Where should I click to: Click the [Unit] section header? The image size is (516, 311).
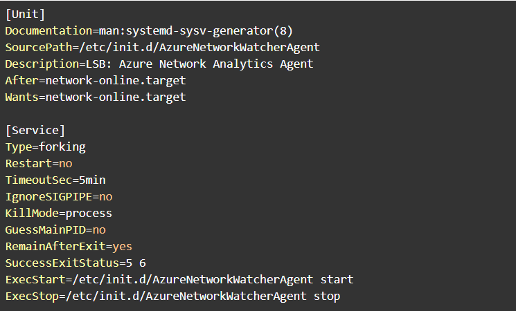point(25,15)
